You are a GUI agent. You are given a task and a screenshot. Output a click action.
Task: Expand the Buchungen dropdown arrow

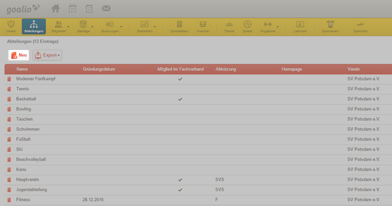pos(121,27)
